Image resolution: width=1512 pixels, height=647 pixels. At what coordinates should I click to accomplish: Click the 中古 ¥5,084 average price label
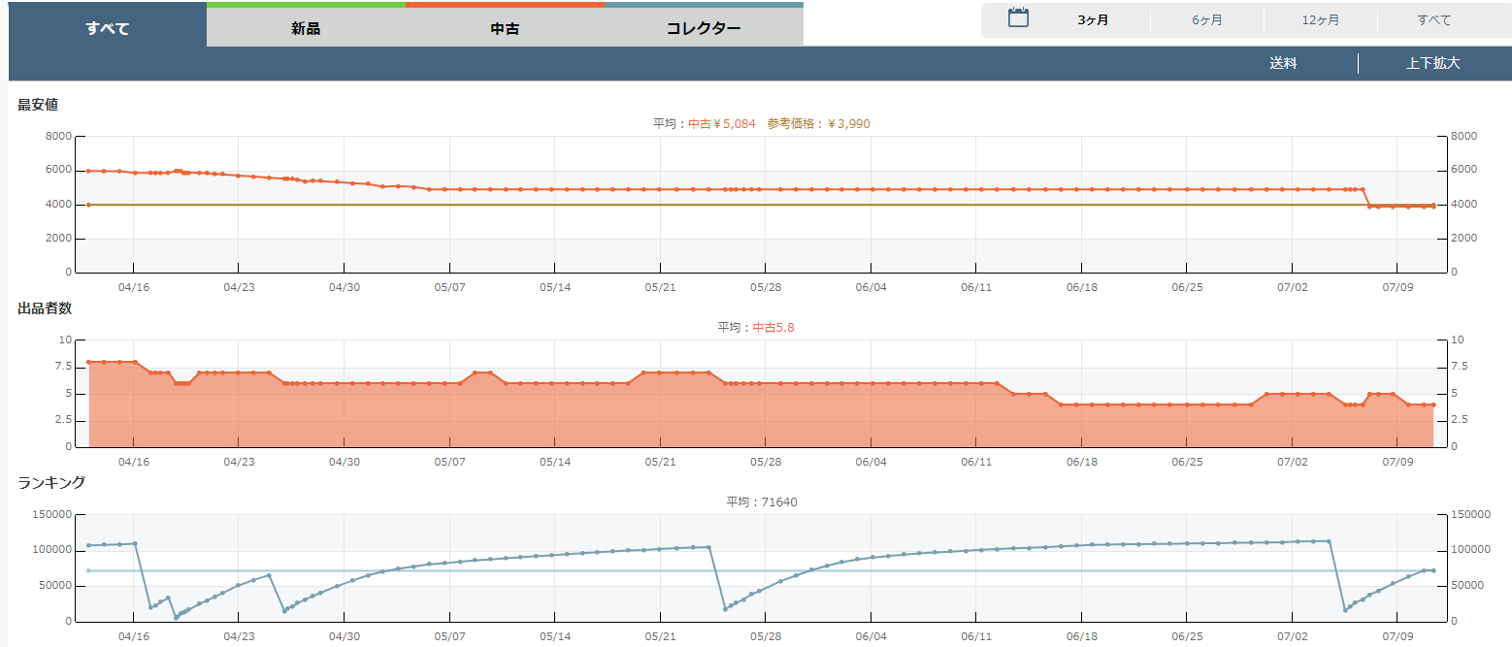[721, 124]
